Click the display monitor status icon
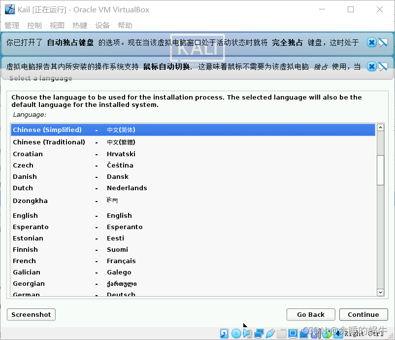Screen dimensions: 395x340 tap(293, 334)
